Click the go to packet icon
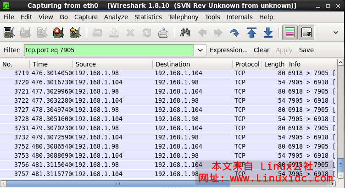 click(234, 33)
